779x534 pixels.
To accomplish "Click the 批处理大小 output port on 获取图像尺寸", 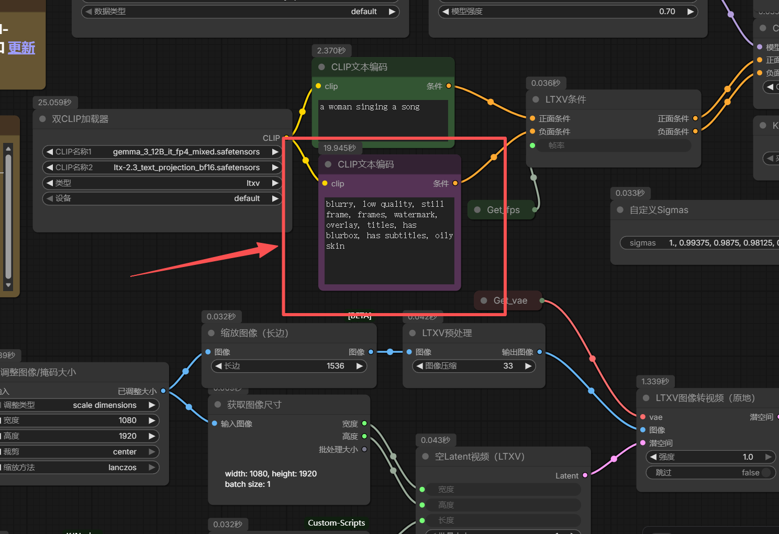I will [x=364, y=449].
